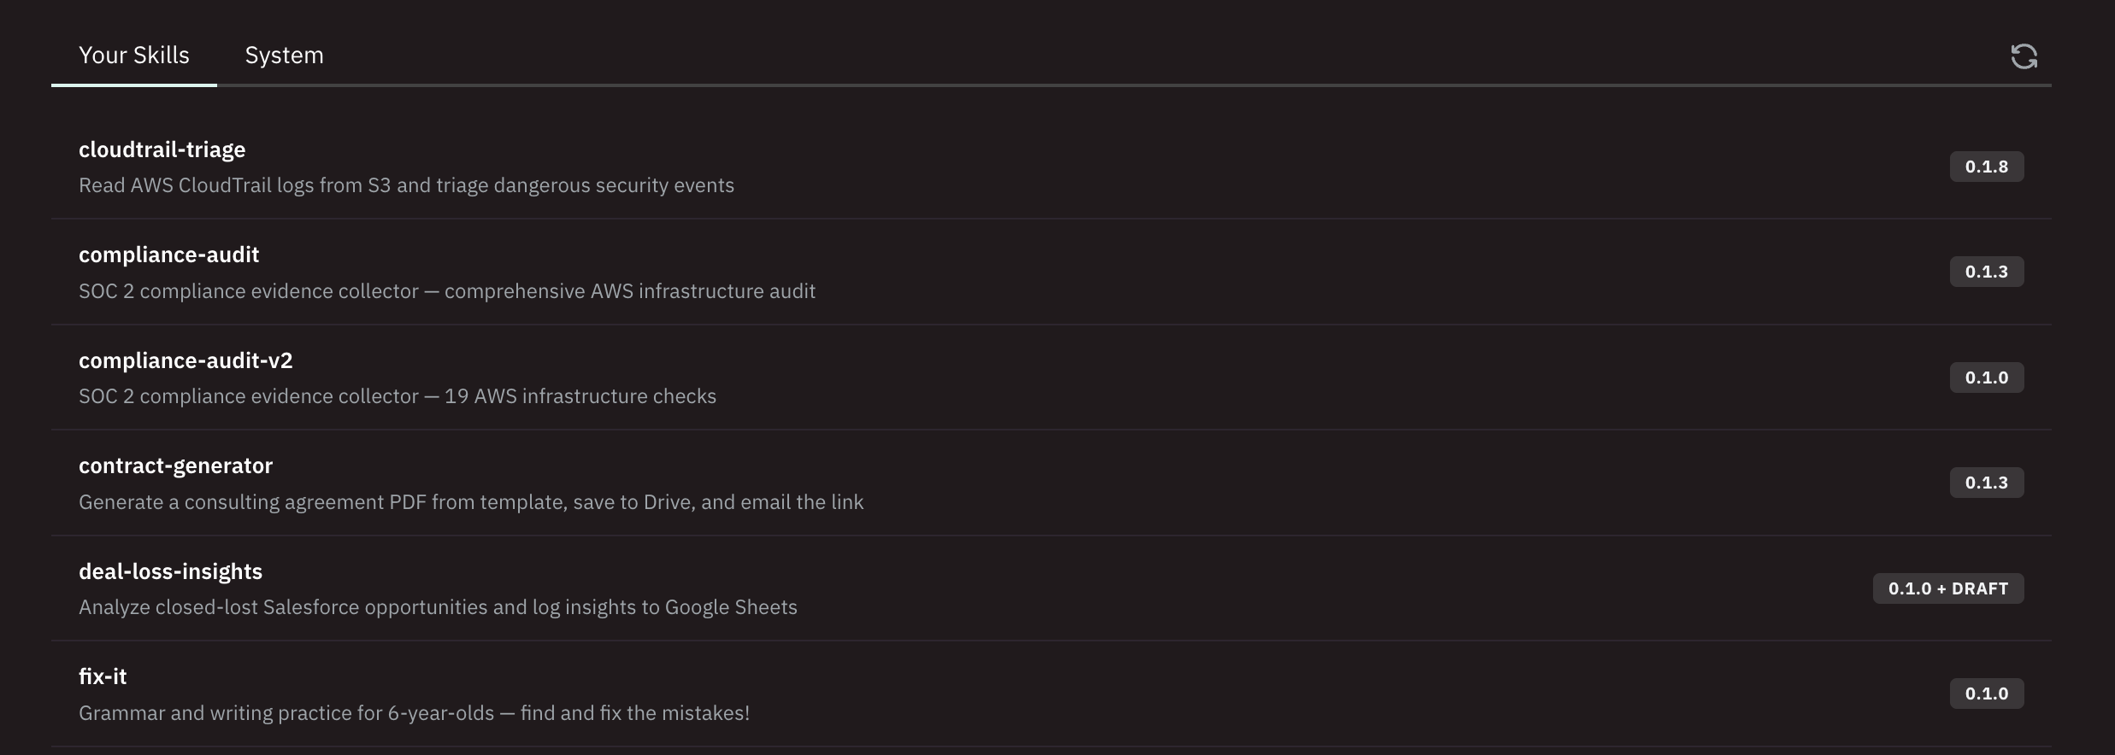The height and width of the screenshot is (755, 2115).
Task: Click the CloudTrail logs triage description
Action: click(406, 185)
